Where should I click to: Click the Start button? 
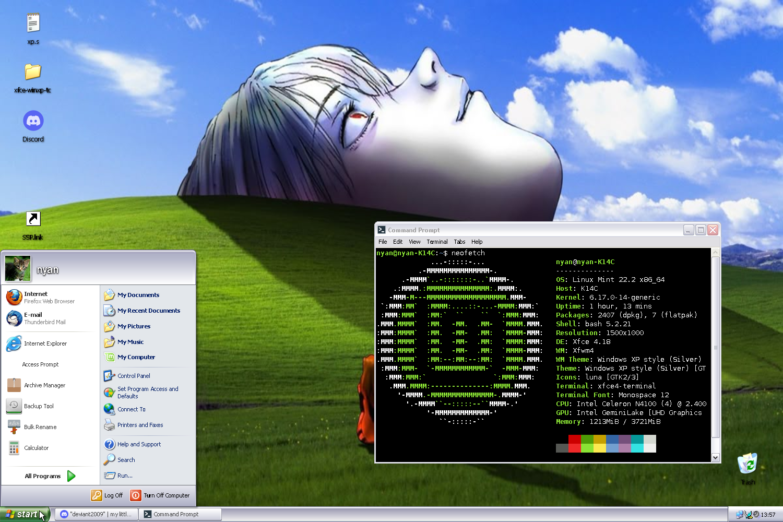point(25,514)
